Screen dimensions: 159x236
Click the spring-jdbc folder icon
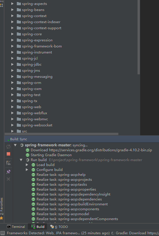coord(19,64)
